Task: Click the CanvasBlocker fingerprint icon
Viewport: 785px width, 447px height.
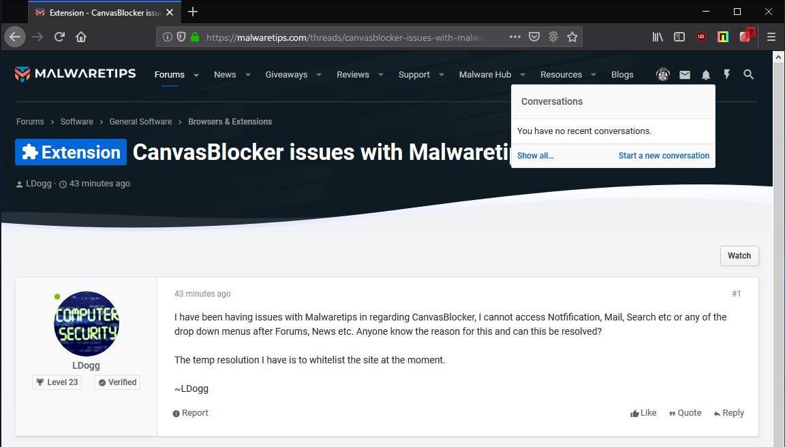Action: 553,37
